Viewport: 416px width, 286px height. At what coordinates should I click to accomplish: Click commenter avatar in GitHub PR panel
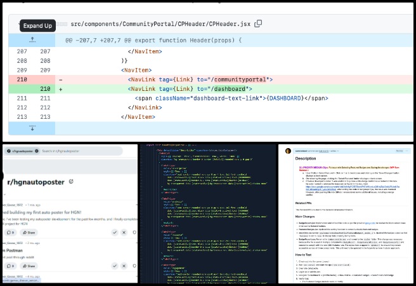point(288,151)
